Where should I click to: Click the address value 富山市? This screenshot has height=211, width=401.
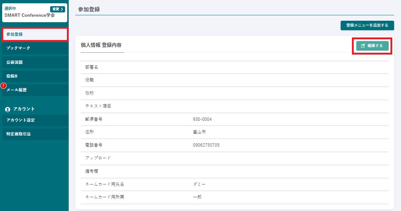click(200, 132)
